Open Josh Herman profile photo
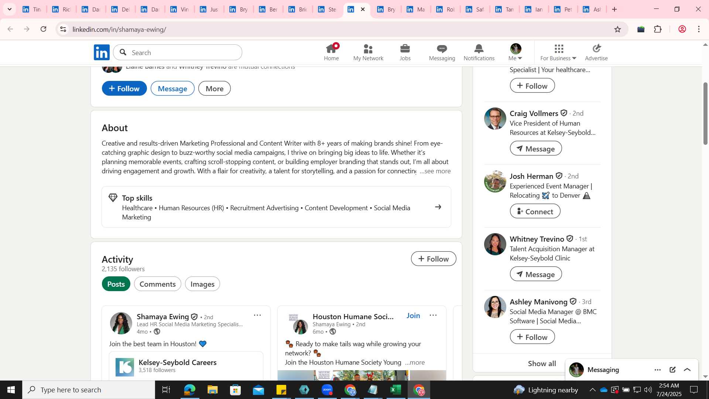 point(495,181)
